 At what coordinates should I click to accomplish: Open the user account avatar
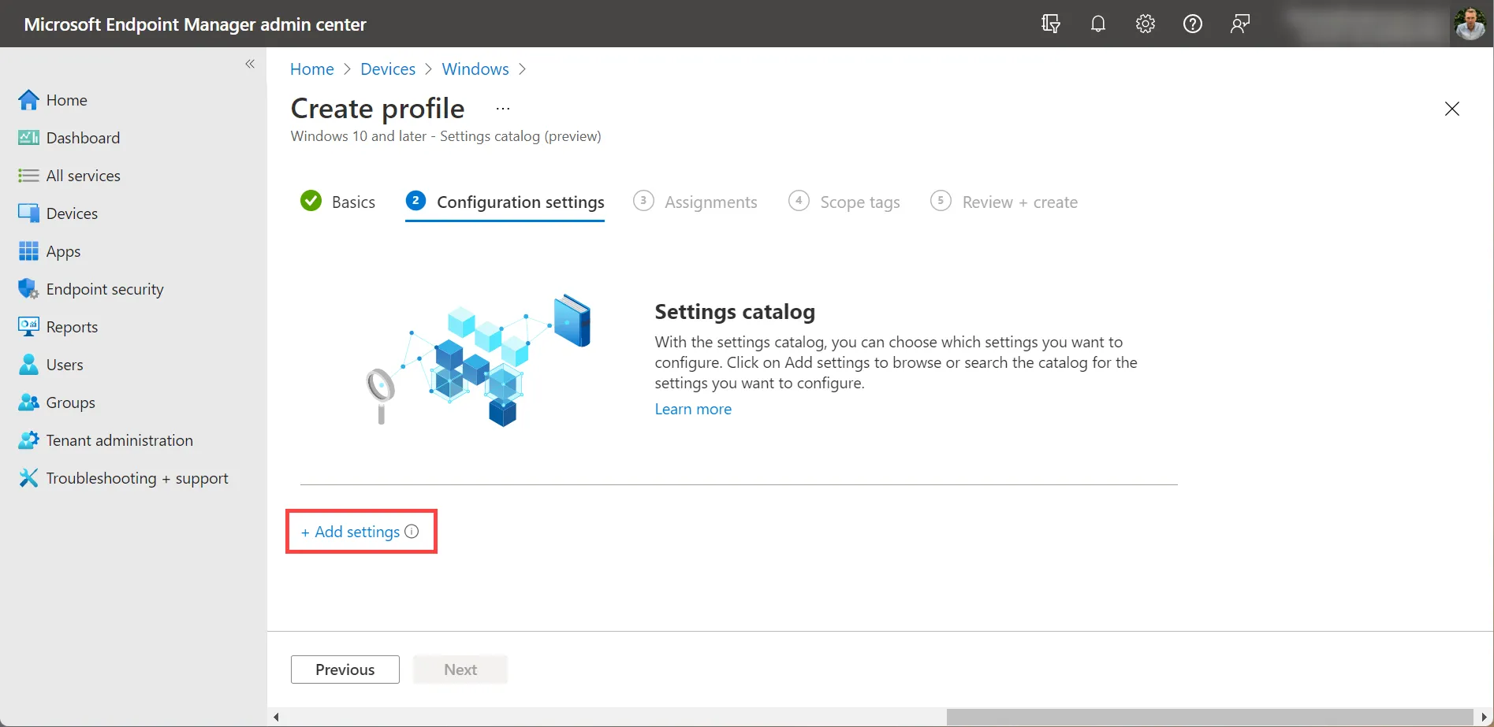pyautogui.click(x=1470, y=24)
